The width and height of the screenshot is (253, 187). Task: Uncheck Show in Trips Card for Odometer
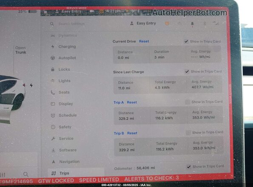click(189, 167)
